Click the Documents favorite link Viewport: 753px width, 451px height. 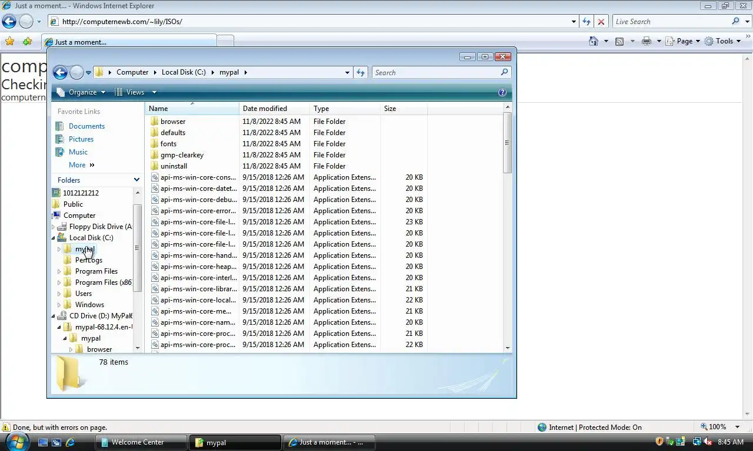(86, 126)
